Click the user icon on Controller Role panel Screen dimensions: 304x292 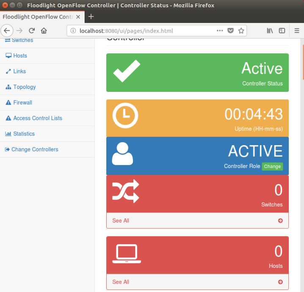point(122,154)
